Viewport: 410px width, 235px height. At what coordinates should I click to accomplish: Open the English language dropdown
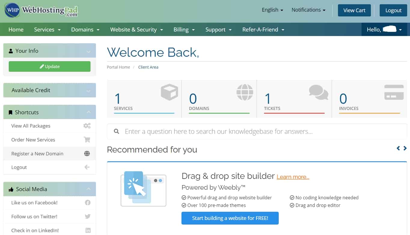(x=272, y=10)
